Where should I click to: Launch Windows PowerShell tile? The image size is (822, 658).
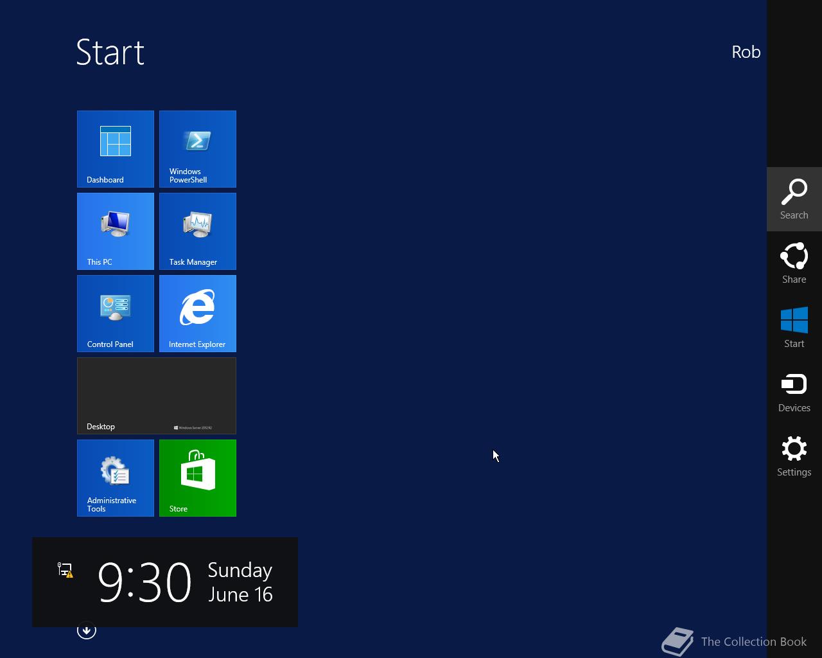tap(198, 149)
